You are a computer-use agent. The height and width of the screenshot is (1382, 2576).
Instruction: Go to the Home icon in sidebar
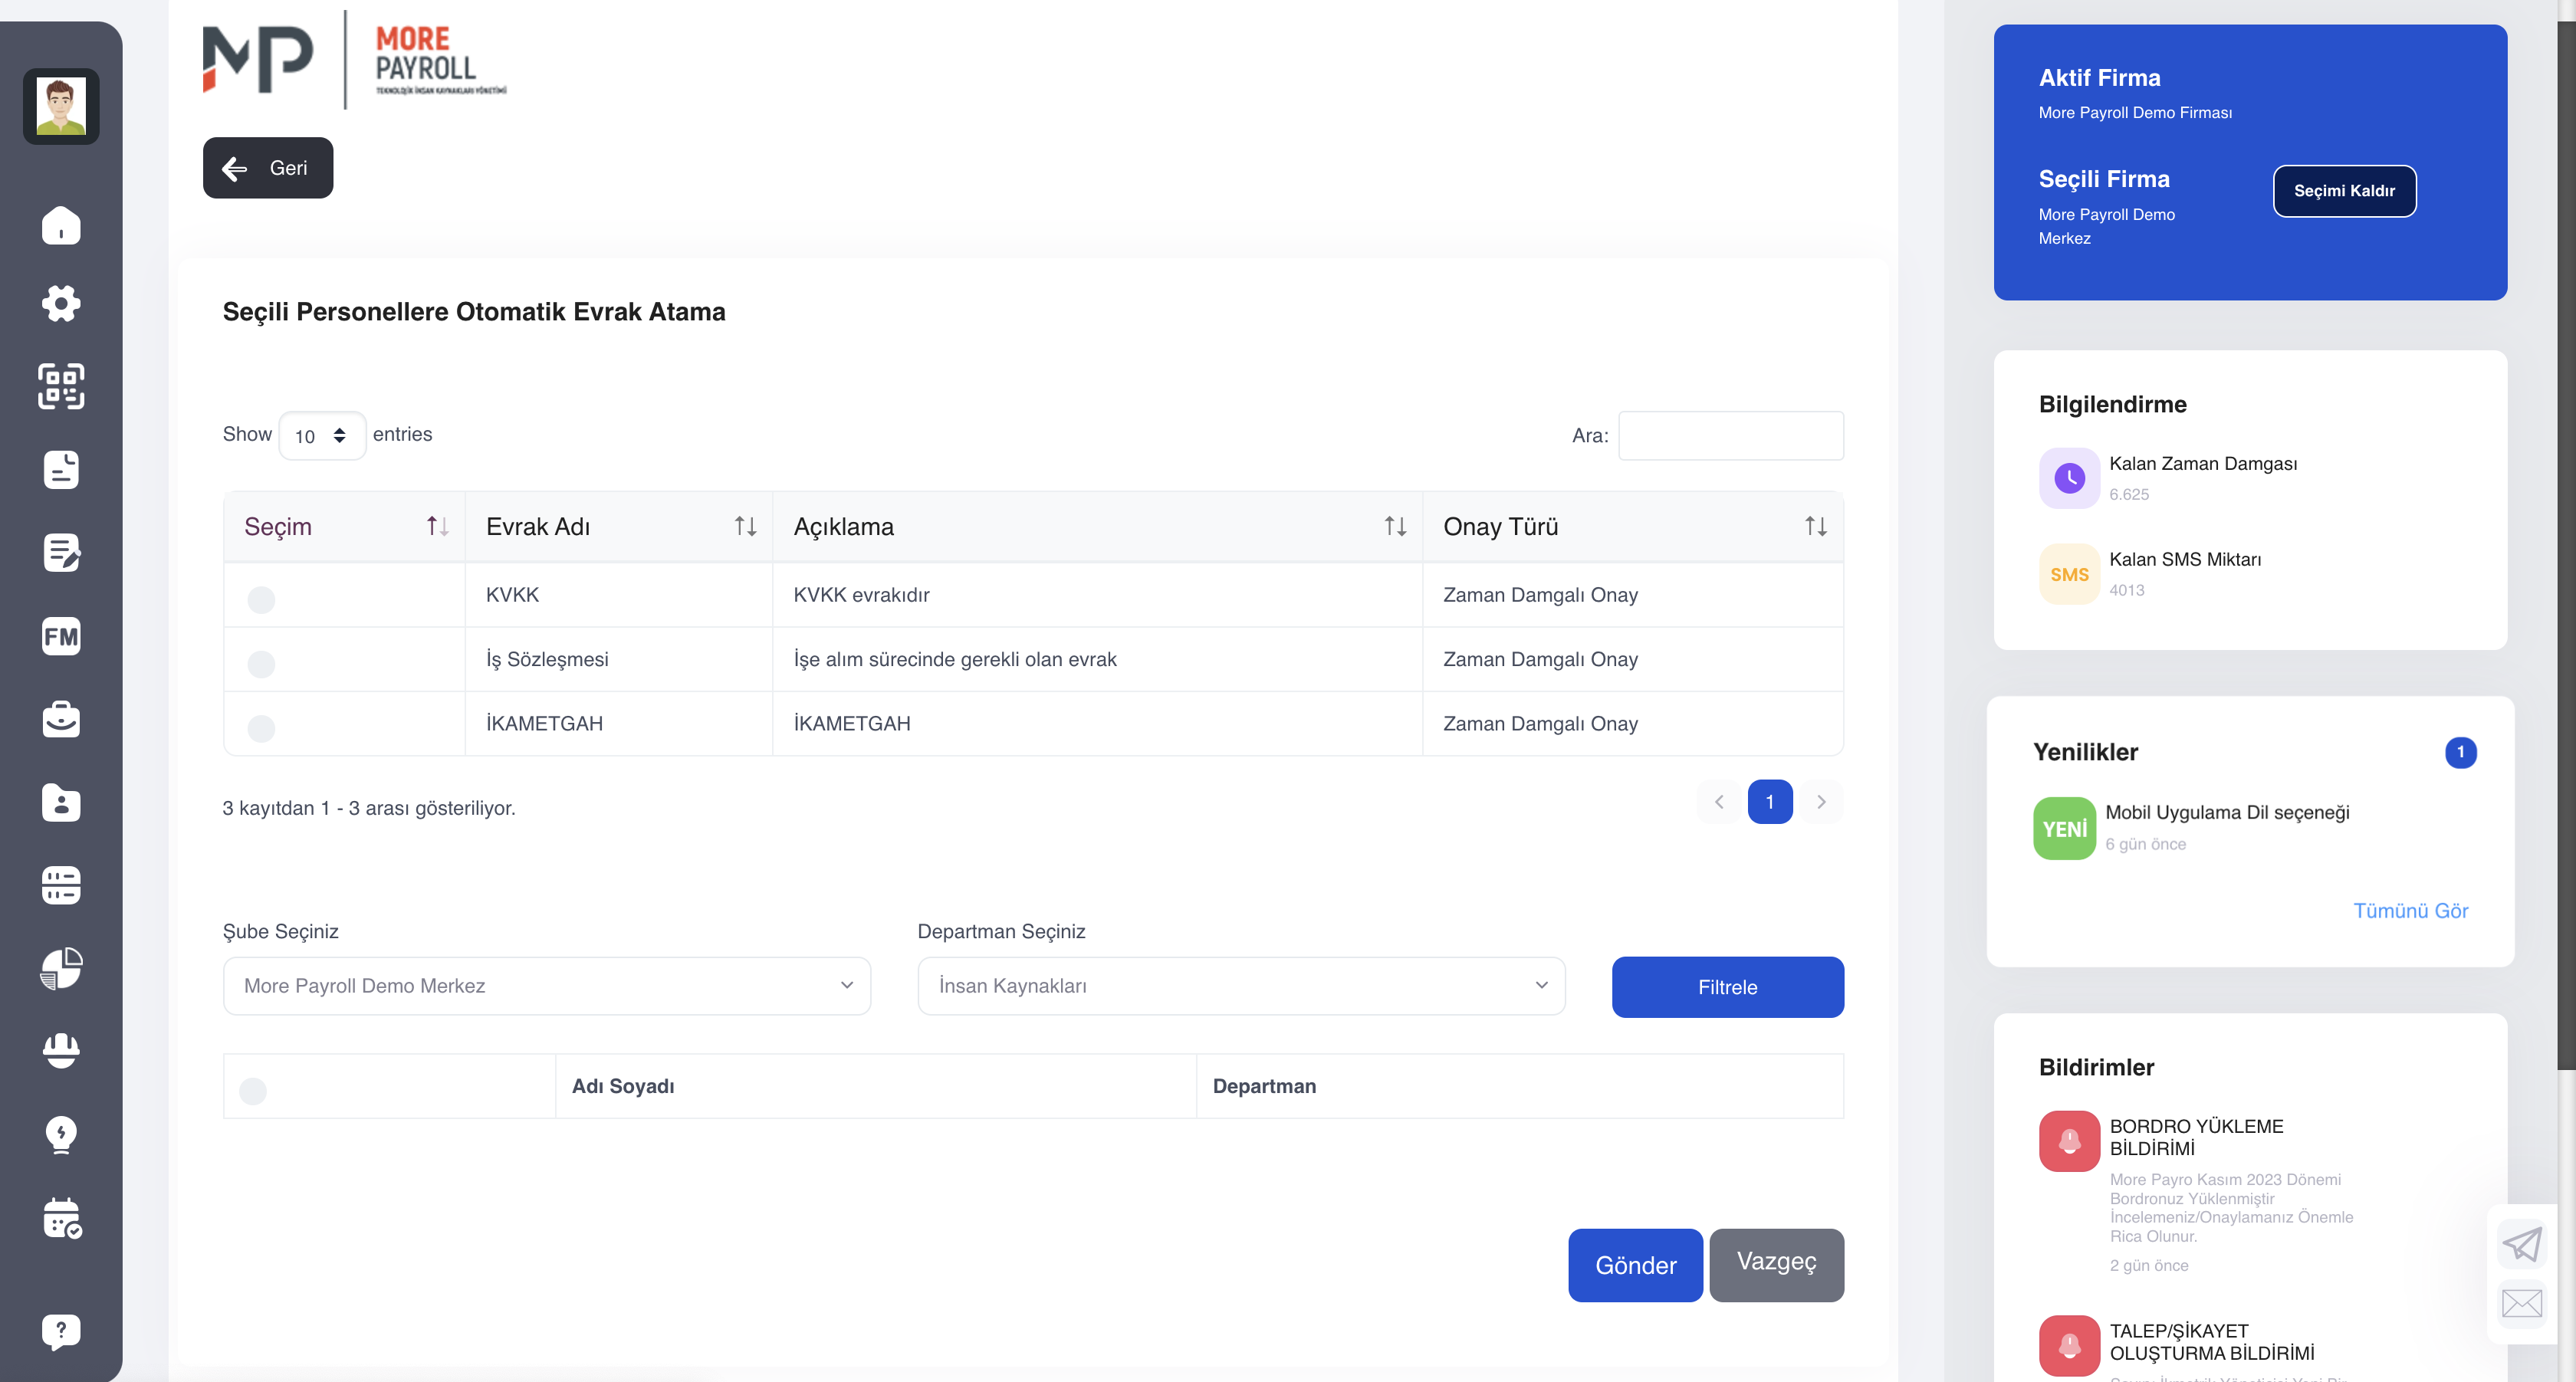coord(61,225)
